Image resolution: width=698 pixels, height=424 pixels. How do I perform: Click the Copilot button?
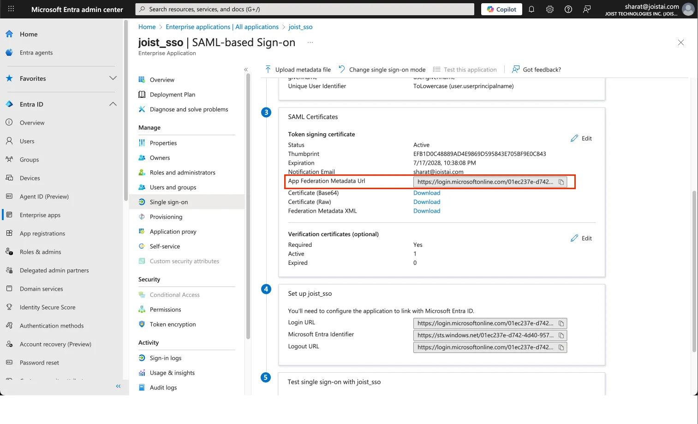click(x=501, y=9)
